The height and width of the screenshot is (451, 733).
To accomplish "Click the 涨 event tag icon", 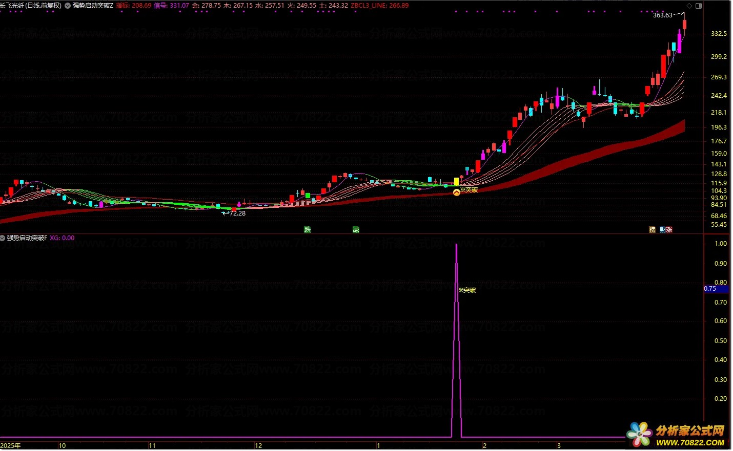I will (x=669, y=230).
